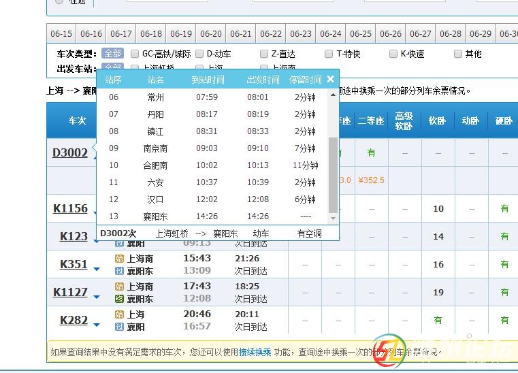Click the 始 origin icon on K282 row
The image size is (518, 373).
click(119, 314)
